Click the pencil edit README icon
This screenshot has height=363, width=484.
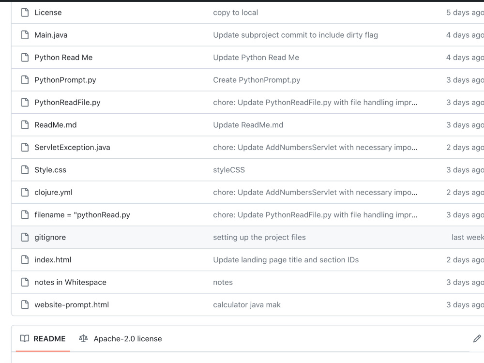[x=477, y=339]
